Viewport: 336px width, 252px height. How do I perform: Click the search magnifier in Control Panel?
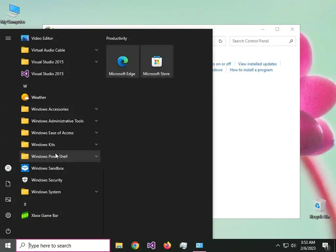(x=291, y=41)
